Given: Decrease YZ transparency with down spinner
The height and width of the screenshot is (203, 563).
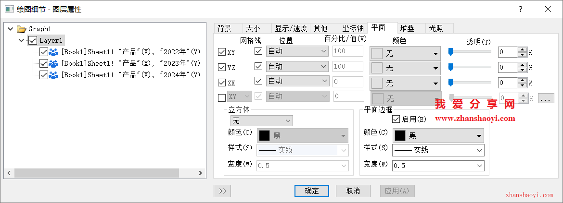Looking at the screenshot, I should 522,70.
